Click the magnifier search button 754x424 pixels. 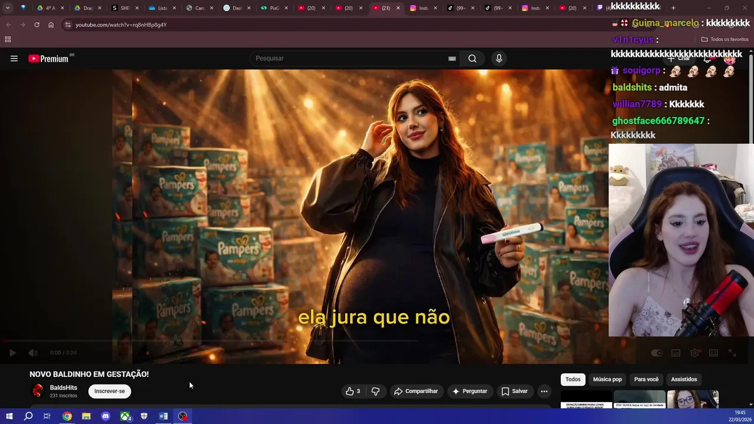tap(472, 58)
